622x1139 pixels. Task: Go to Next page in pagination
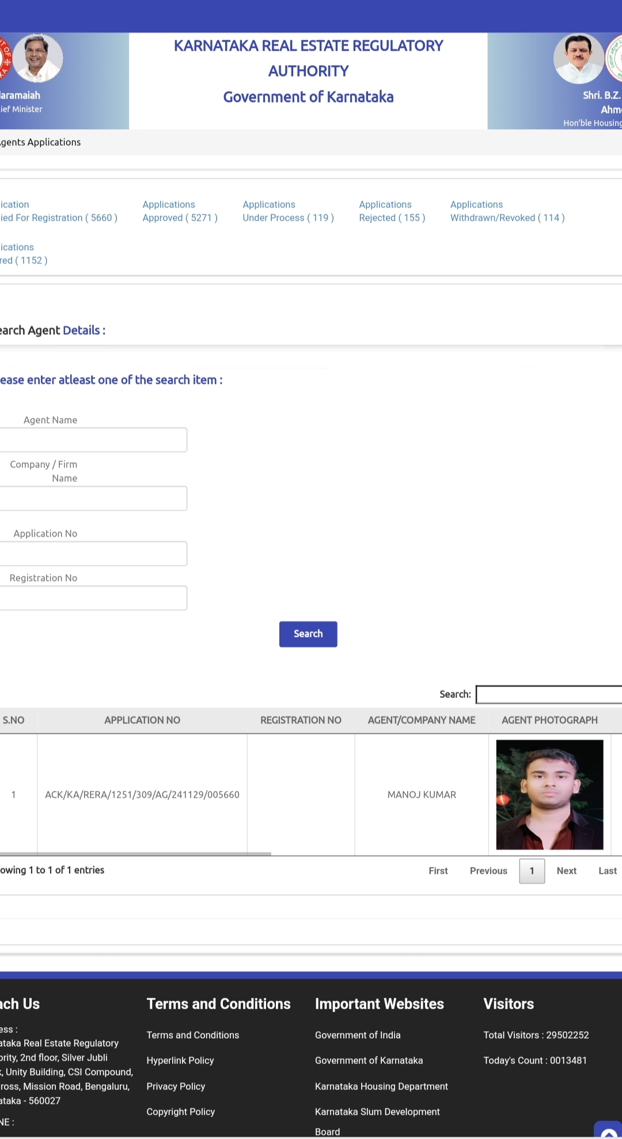point(566,871)
